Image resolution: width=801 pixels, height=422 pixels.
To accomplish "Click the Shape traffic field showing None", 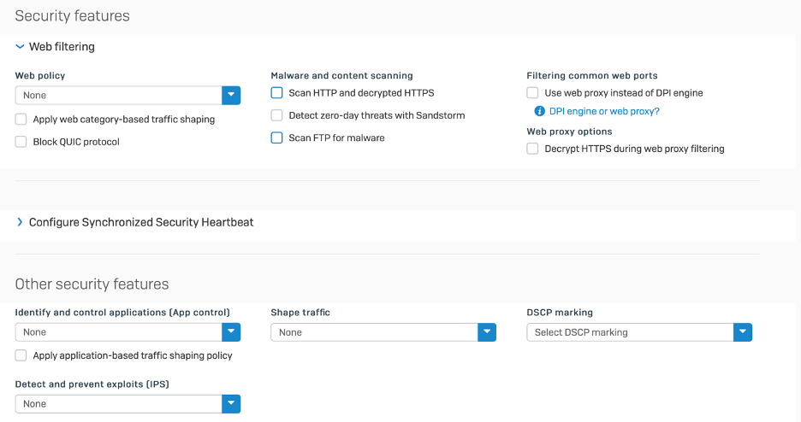I will 373,332.
